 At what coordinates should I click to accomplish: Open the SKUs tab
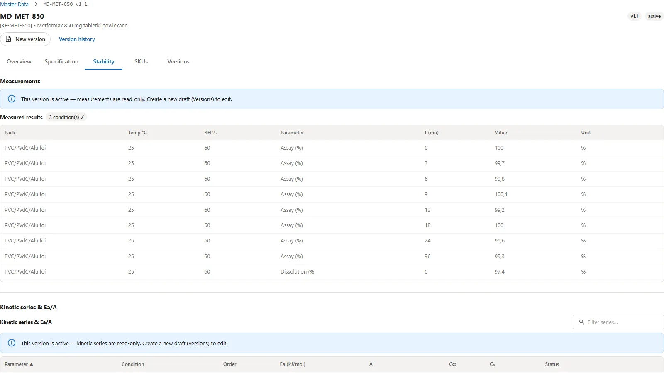tap(141, 61)
